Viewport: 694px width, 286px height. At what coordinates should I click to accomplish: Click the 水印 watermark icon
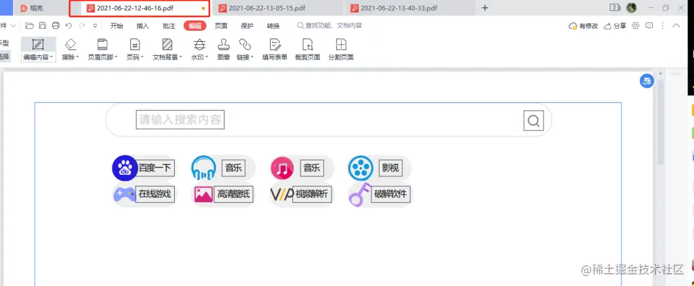(x=200, y=44)
